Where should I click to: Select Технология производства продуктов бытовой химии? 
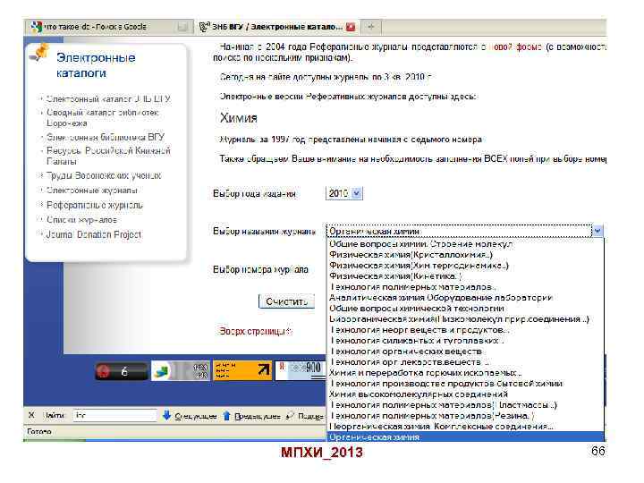click(465, 384)
